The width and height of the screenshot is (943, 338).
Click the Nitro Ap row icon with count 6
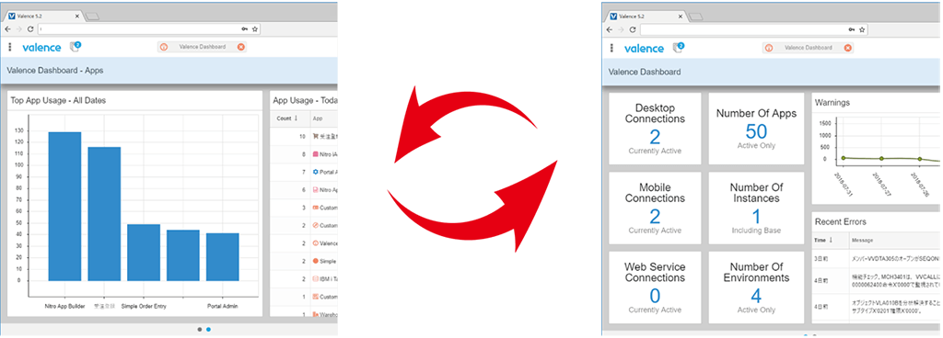point(316,190)
